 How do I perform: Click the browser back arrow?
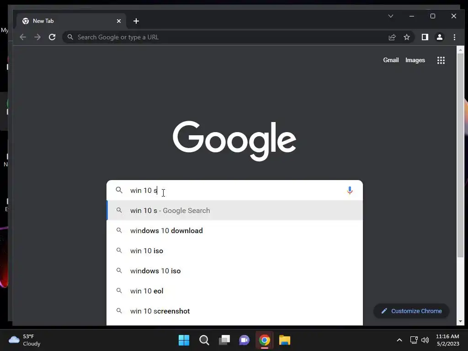point(23,37)
